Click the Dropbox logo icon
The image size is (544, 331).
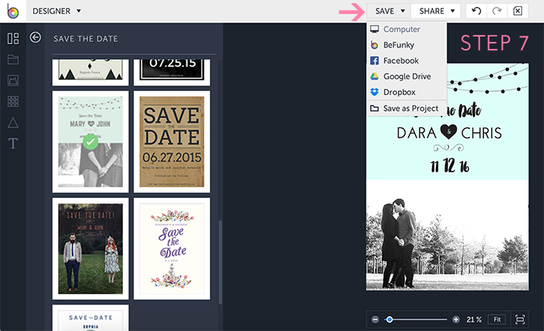[375, 92]
